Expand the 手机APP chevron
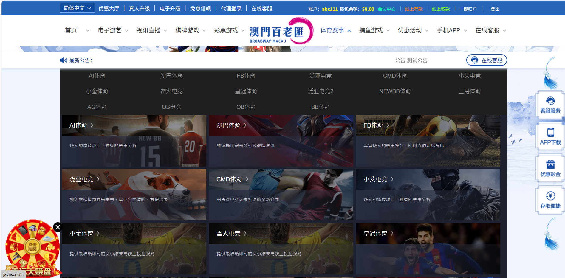The width and height of the screenshot is (565, 278). (466, 31)
